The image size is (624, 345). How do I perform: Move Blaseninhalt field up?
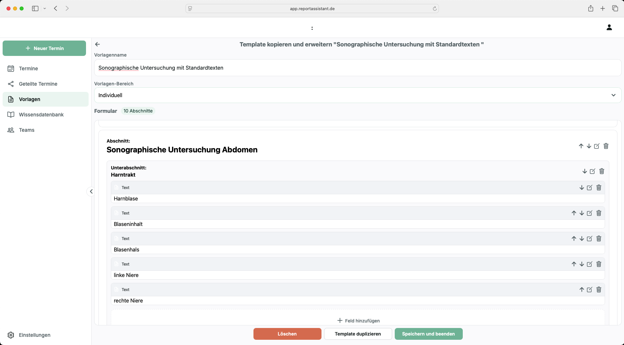point(574,213)
